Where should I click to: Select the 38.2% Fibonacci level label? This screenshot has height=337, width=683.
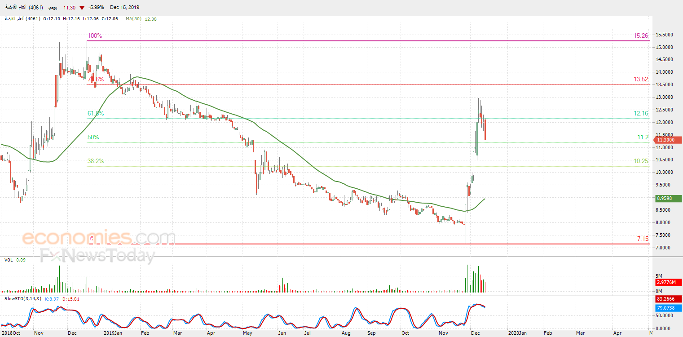point(96,161)
